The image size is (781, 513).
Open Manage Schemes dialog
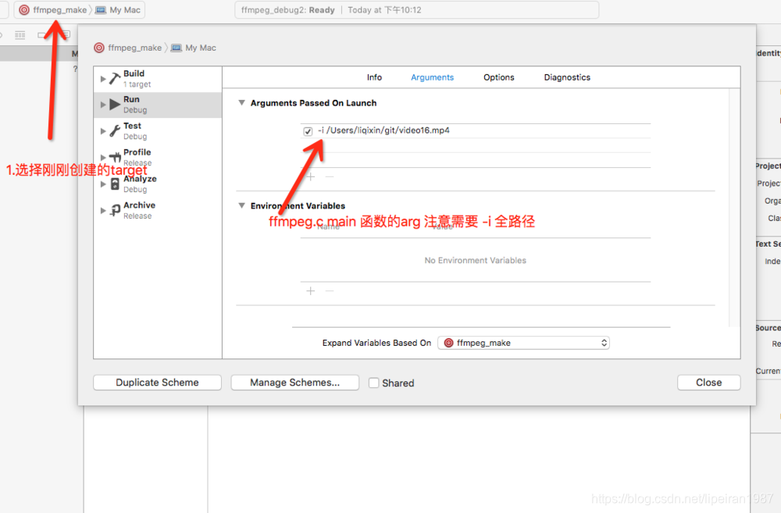[x=295, y=383]
